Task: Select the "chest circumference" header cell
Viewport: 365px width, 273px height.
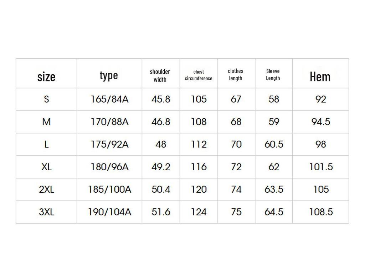Action: [x=199, y=75]
